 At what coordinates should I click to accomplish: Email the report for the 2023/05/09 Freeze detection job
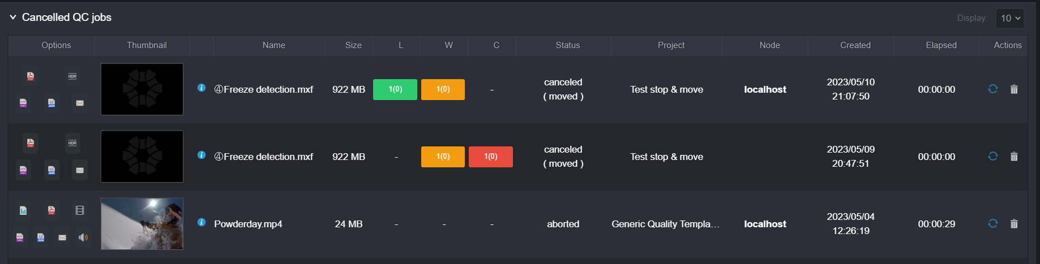[80, 170]
